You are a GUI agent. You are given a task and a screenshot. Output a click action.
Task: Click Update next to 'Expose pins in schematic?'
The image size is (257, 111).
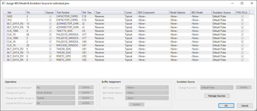(86, 87)
